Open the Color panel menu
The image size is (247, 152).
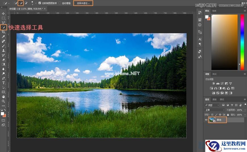coord(245,11)
